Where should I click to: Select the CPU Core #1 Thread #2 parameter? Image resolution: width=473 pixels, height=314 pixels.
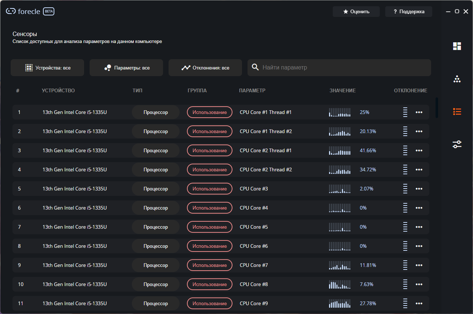(266, 131)
